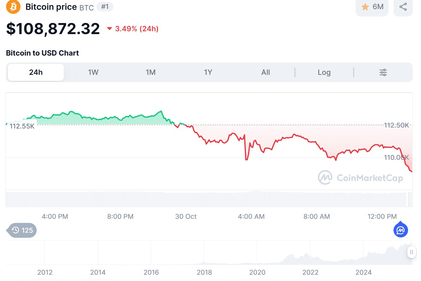
Task: Click the star watchlist icon
Action: 365,7
